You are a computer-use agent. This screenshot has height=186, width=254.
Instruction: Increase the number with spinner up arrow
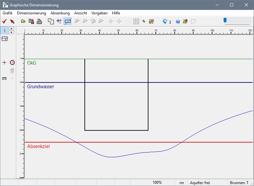(x=12, y=29)
